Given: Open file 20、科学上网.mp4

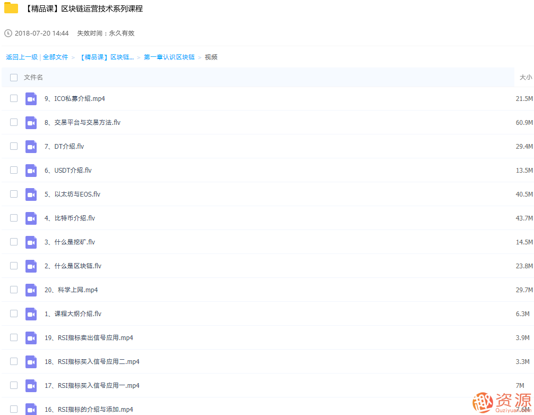Looking at the screenshot, I should 71,290.
